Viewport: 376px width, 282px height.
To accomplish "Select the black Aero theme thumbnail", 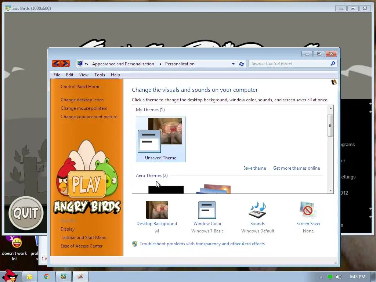I will [x=166, y=189].
